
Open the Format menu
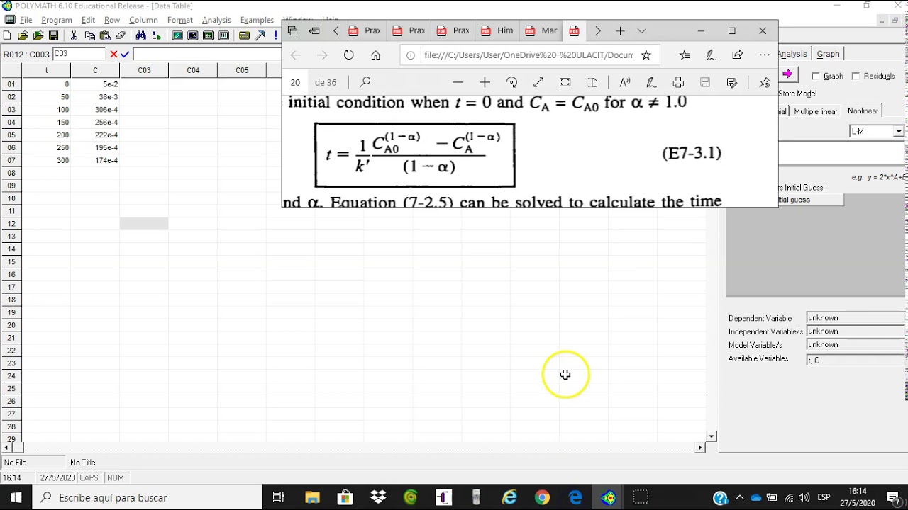pos(180,20)
